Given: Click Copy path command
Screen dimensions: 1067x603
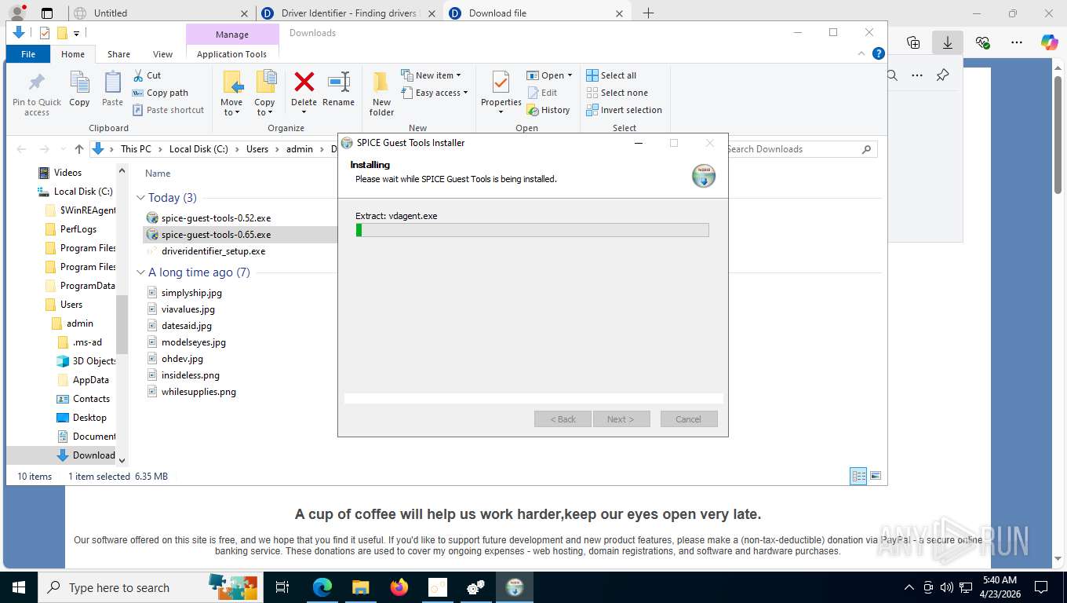Looking at the screenshot, I should 161,93.
